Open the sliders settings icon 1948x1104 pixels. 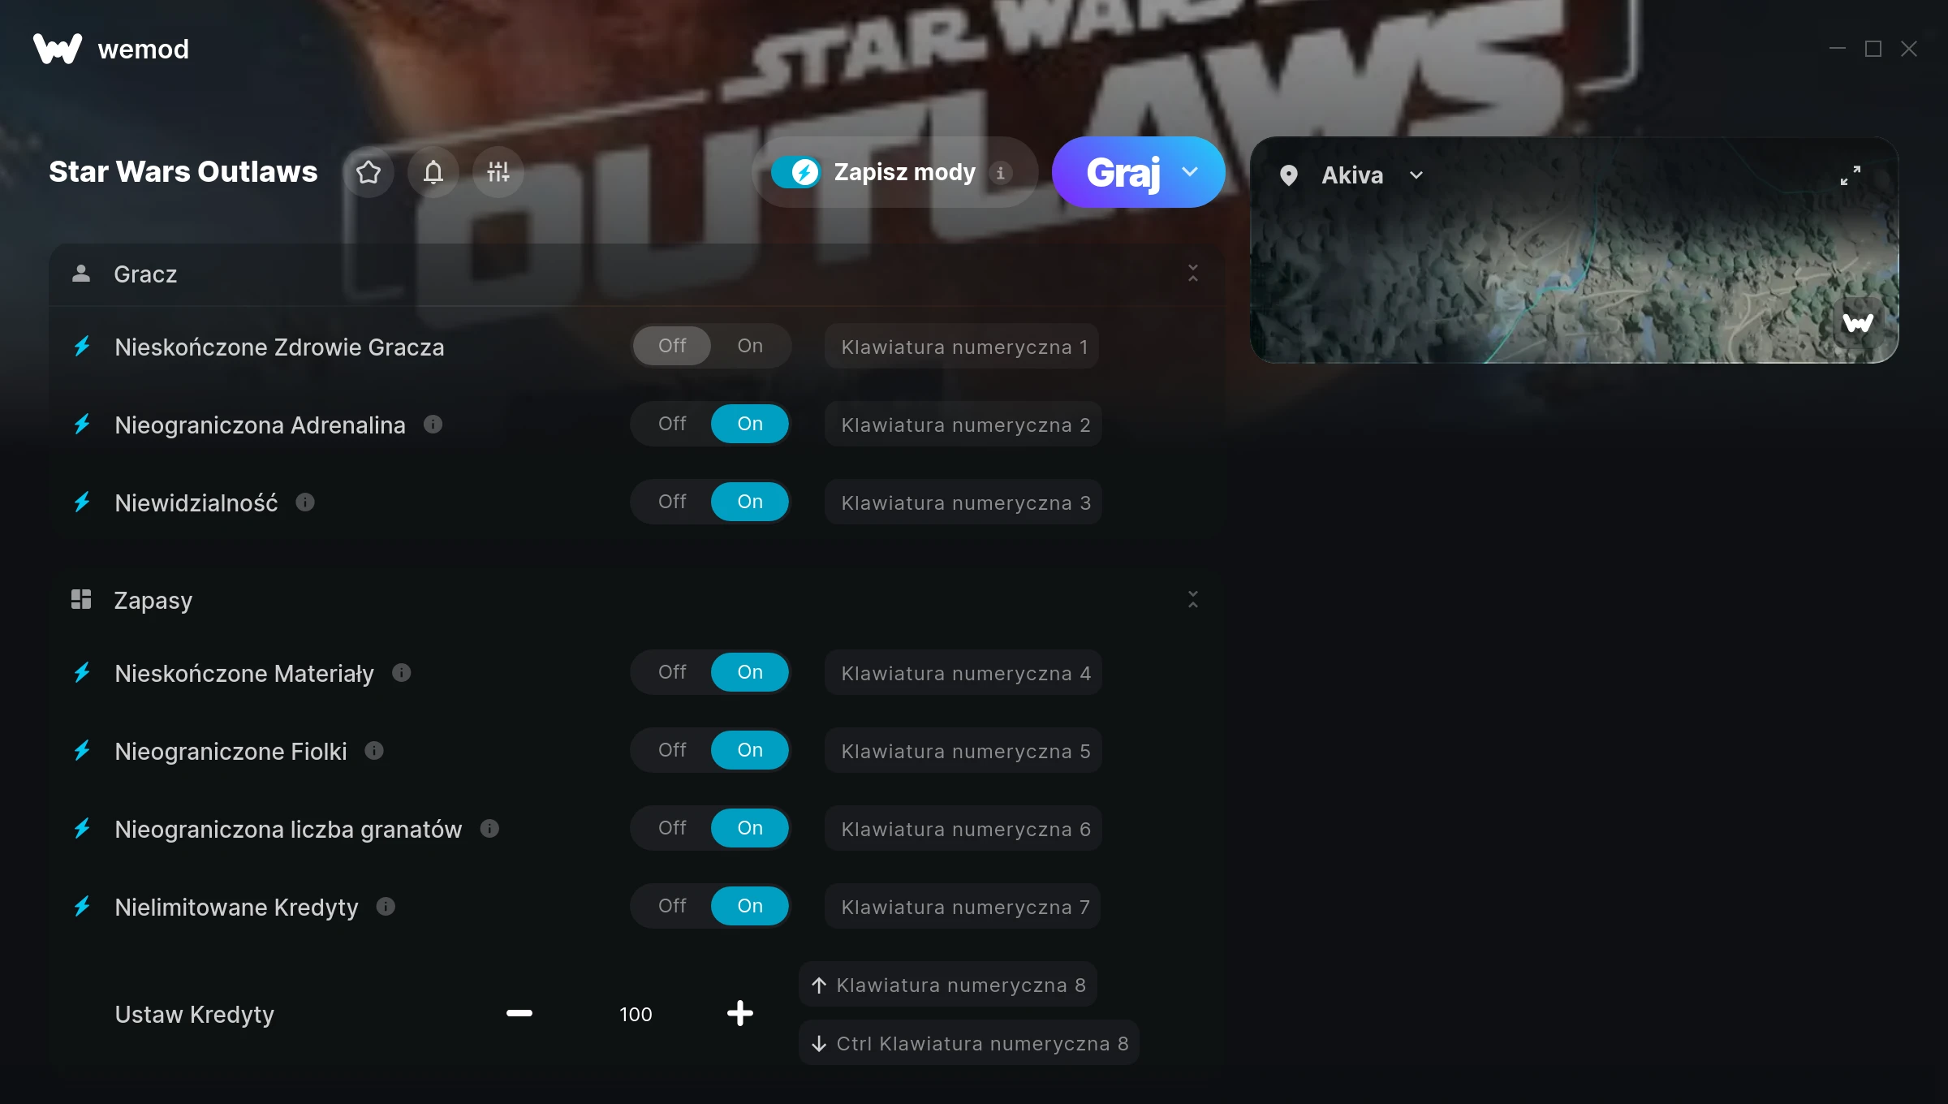pos(498,172)
